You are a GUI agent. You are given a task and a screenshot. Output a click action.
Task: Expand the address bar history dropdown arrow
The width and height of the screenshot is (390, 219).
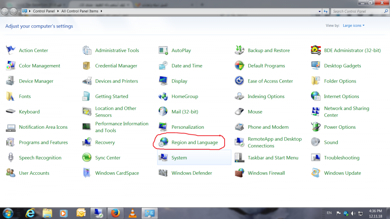point(319,11)
